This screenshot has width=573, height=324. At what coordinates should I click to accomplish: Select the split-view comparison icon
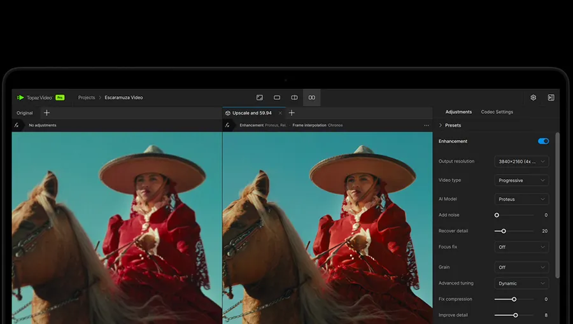pyautogui.click(x=294, y=97)
